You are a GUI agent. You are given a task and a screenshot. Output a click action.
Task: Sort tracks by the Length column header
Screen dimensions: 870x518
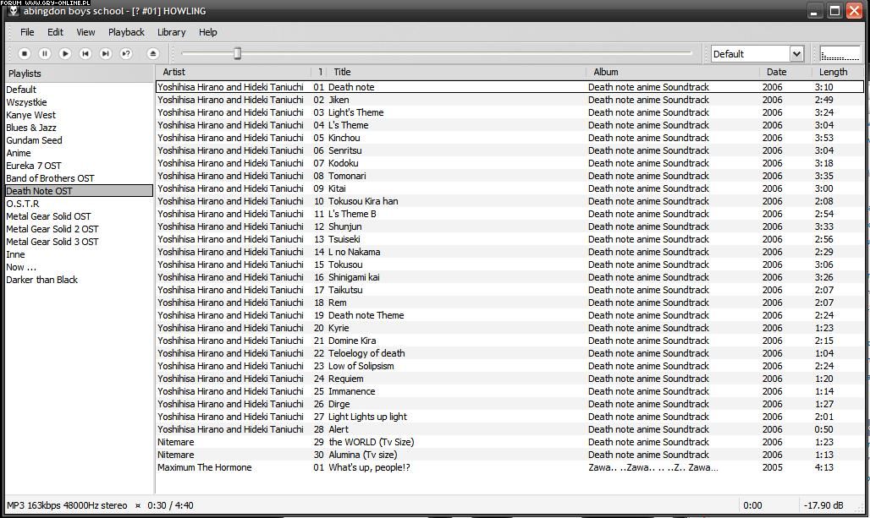coord(833,72)
